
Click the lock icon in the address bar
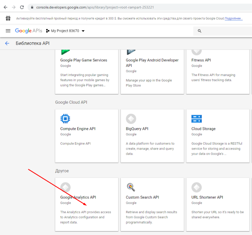32,7
